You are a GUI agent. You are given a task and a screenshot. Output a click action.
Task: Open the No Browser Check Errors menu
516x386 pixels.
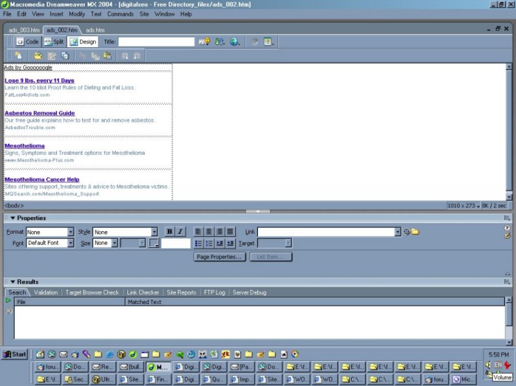(204, 42)
